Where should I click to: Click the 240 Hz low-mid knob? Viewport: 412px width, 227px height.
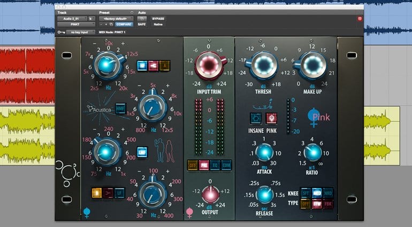pos(106,152)
